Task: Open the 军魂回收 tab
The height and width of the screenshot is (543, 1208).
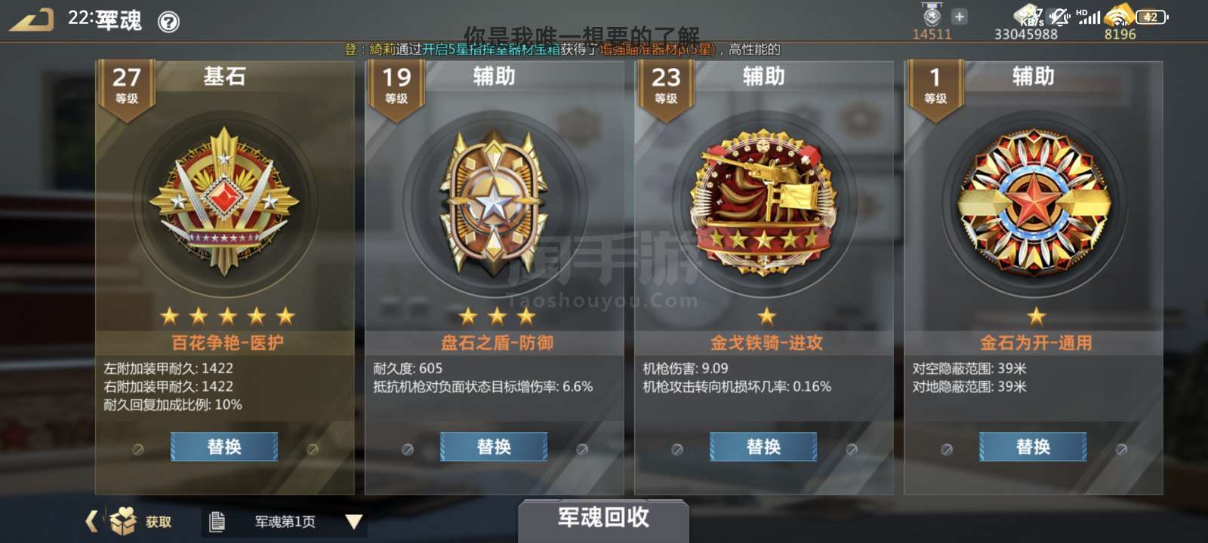Action: 603,519
